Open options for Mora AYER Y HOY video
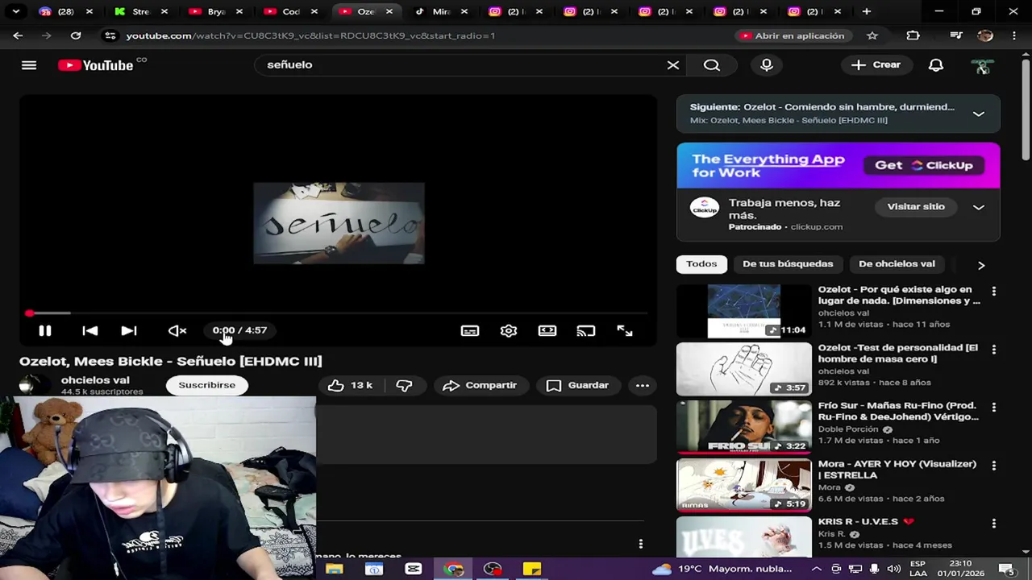The width and height of the screenshot is (1032, 580). click(x=993, y=466)
